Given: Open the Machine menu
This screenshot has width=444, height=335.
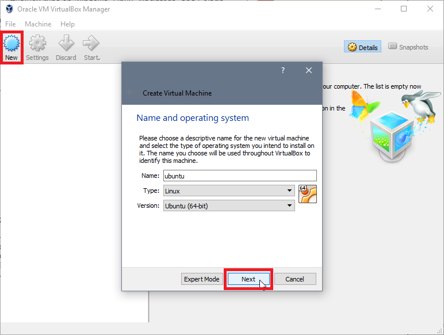Looking at the screenshot, I should pos(38,24).
